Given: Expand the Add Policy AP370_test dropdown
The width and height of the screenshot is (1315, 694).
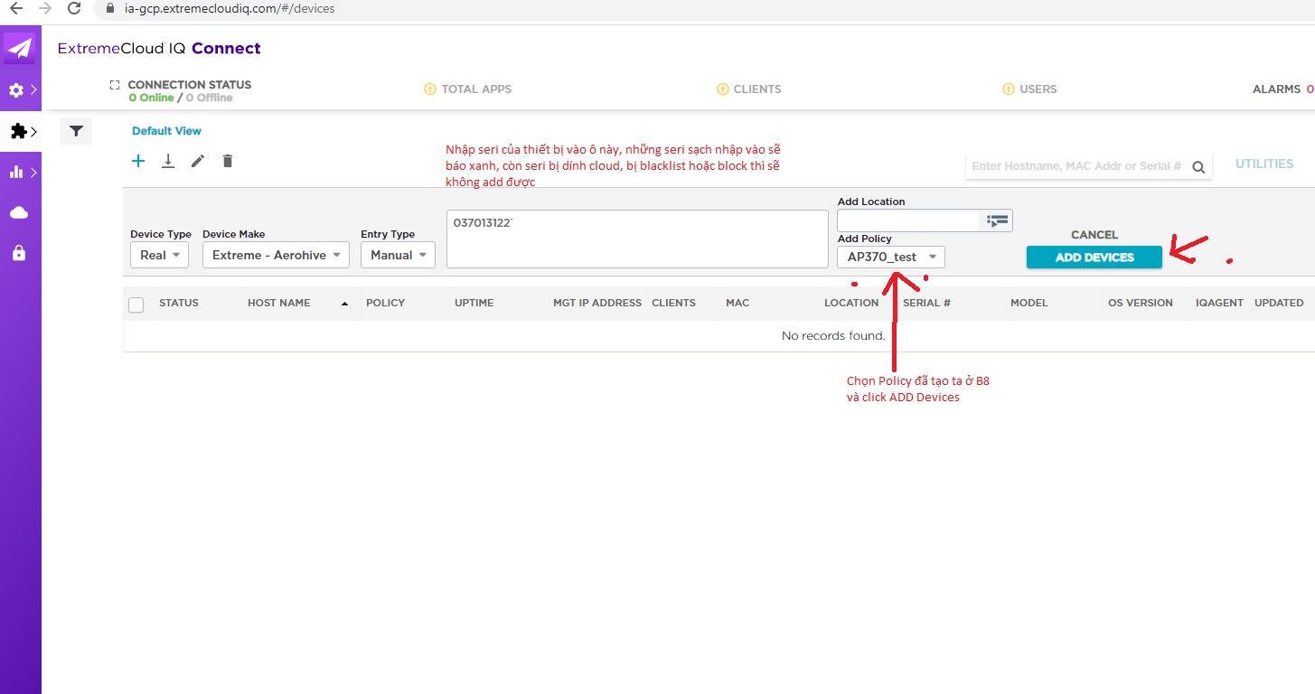Looking at the screenshot, I should 891,258.
